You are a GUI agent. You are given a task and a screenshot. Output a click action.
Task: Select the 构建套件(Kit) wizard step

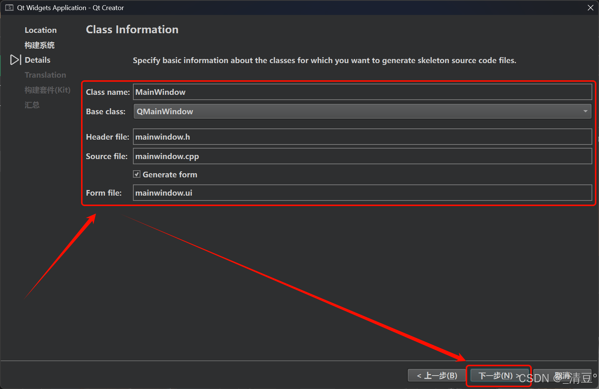[x=47, y=90]
